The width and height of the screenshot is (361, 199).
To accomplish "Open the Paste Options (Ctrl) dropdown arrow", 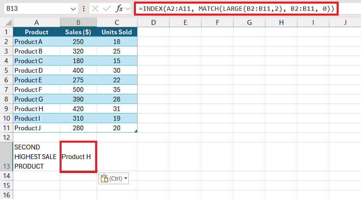I will [x=126, y=179].
